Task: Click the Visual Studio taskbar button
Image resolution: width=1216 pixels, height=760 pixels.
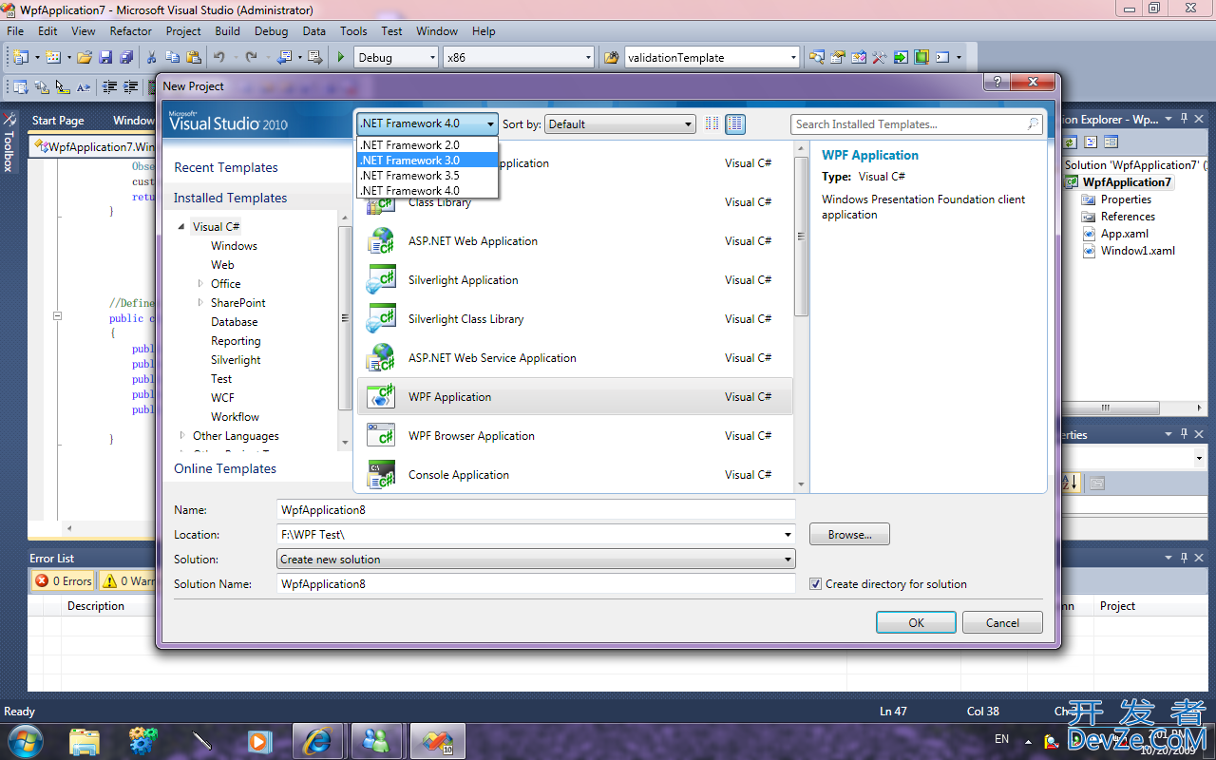Action: [437, 739]
